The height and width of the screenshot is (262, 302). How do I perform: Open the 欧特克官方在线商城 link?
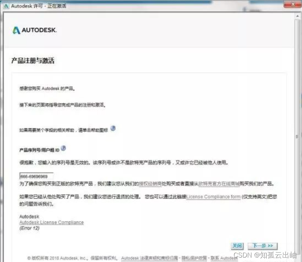(219, 184)
